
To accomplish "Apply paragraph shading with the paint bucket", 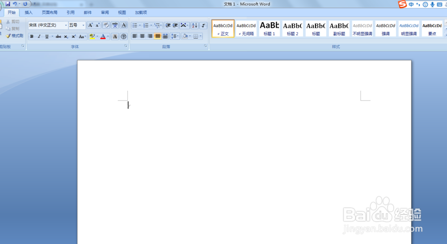I will point(185,36).
